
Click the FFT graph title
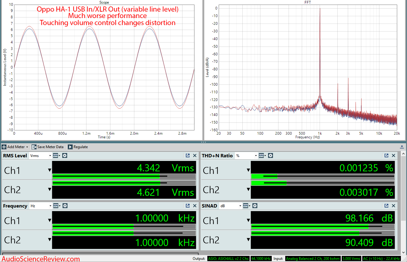(308, 2)
